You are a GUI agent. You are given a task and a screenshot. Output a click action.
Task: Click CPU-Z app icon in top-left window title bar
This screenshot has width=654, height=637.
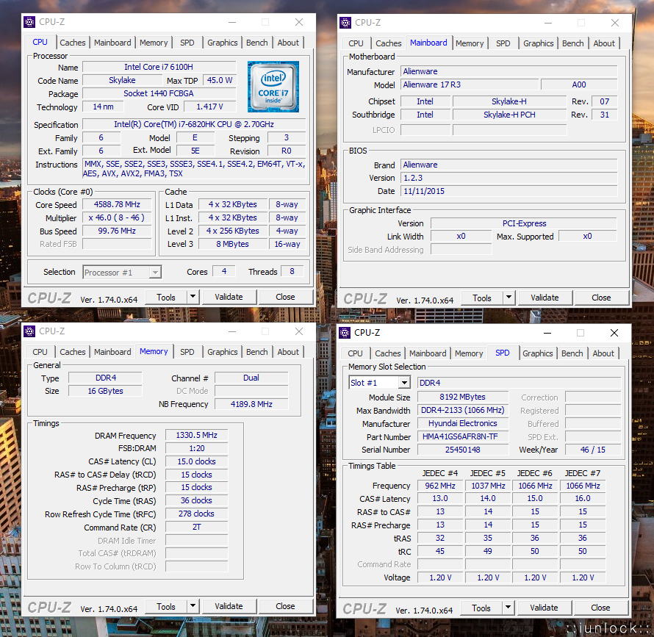coord(29,22)
